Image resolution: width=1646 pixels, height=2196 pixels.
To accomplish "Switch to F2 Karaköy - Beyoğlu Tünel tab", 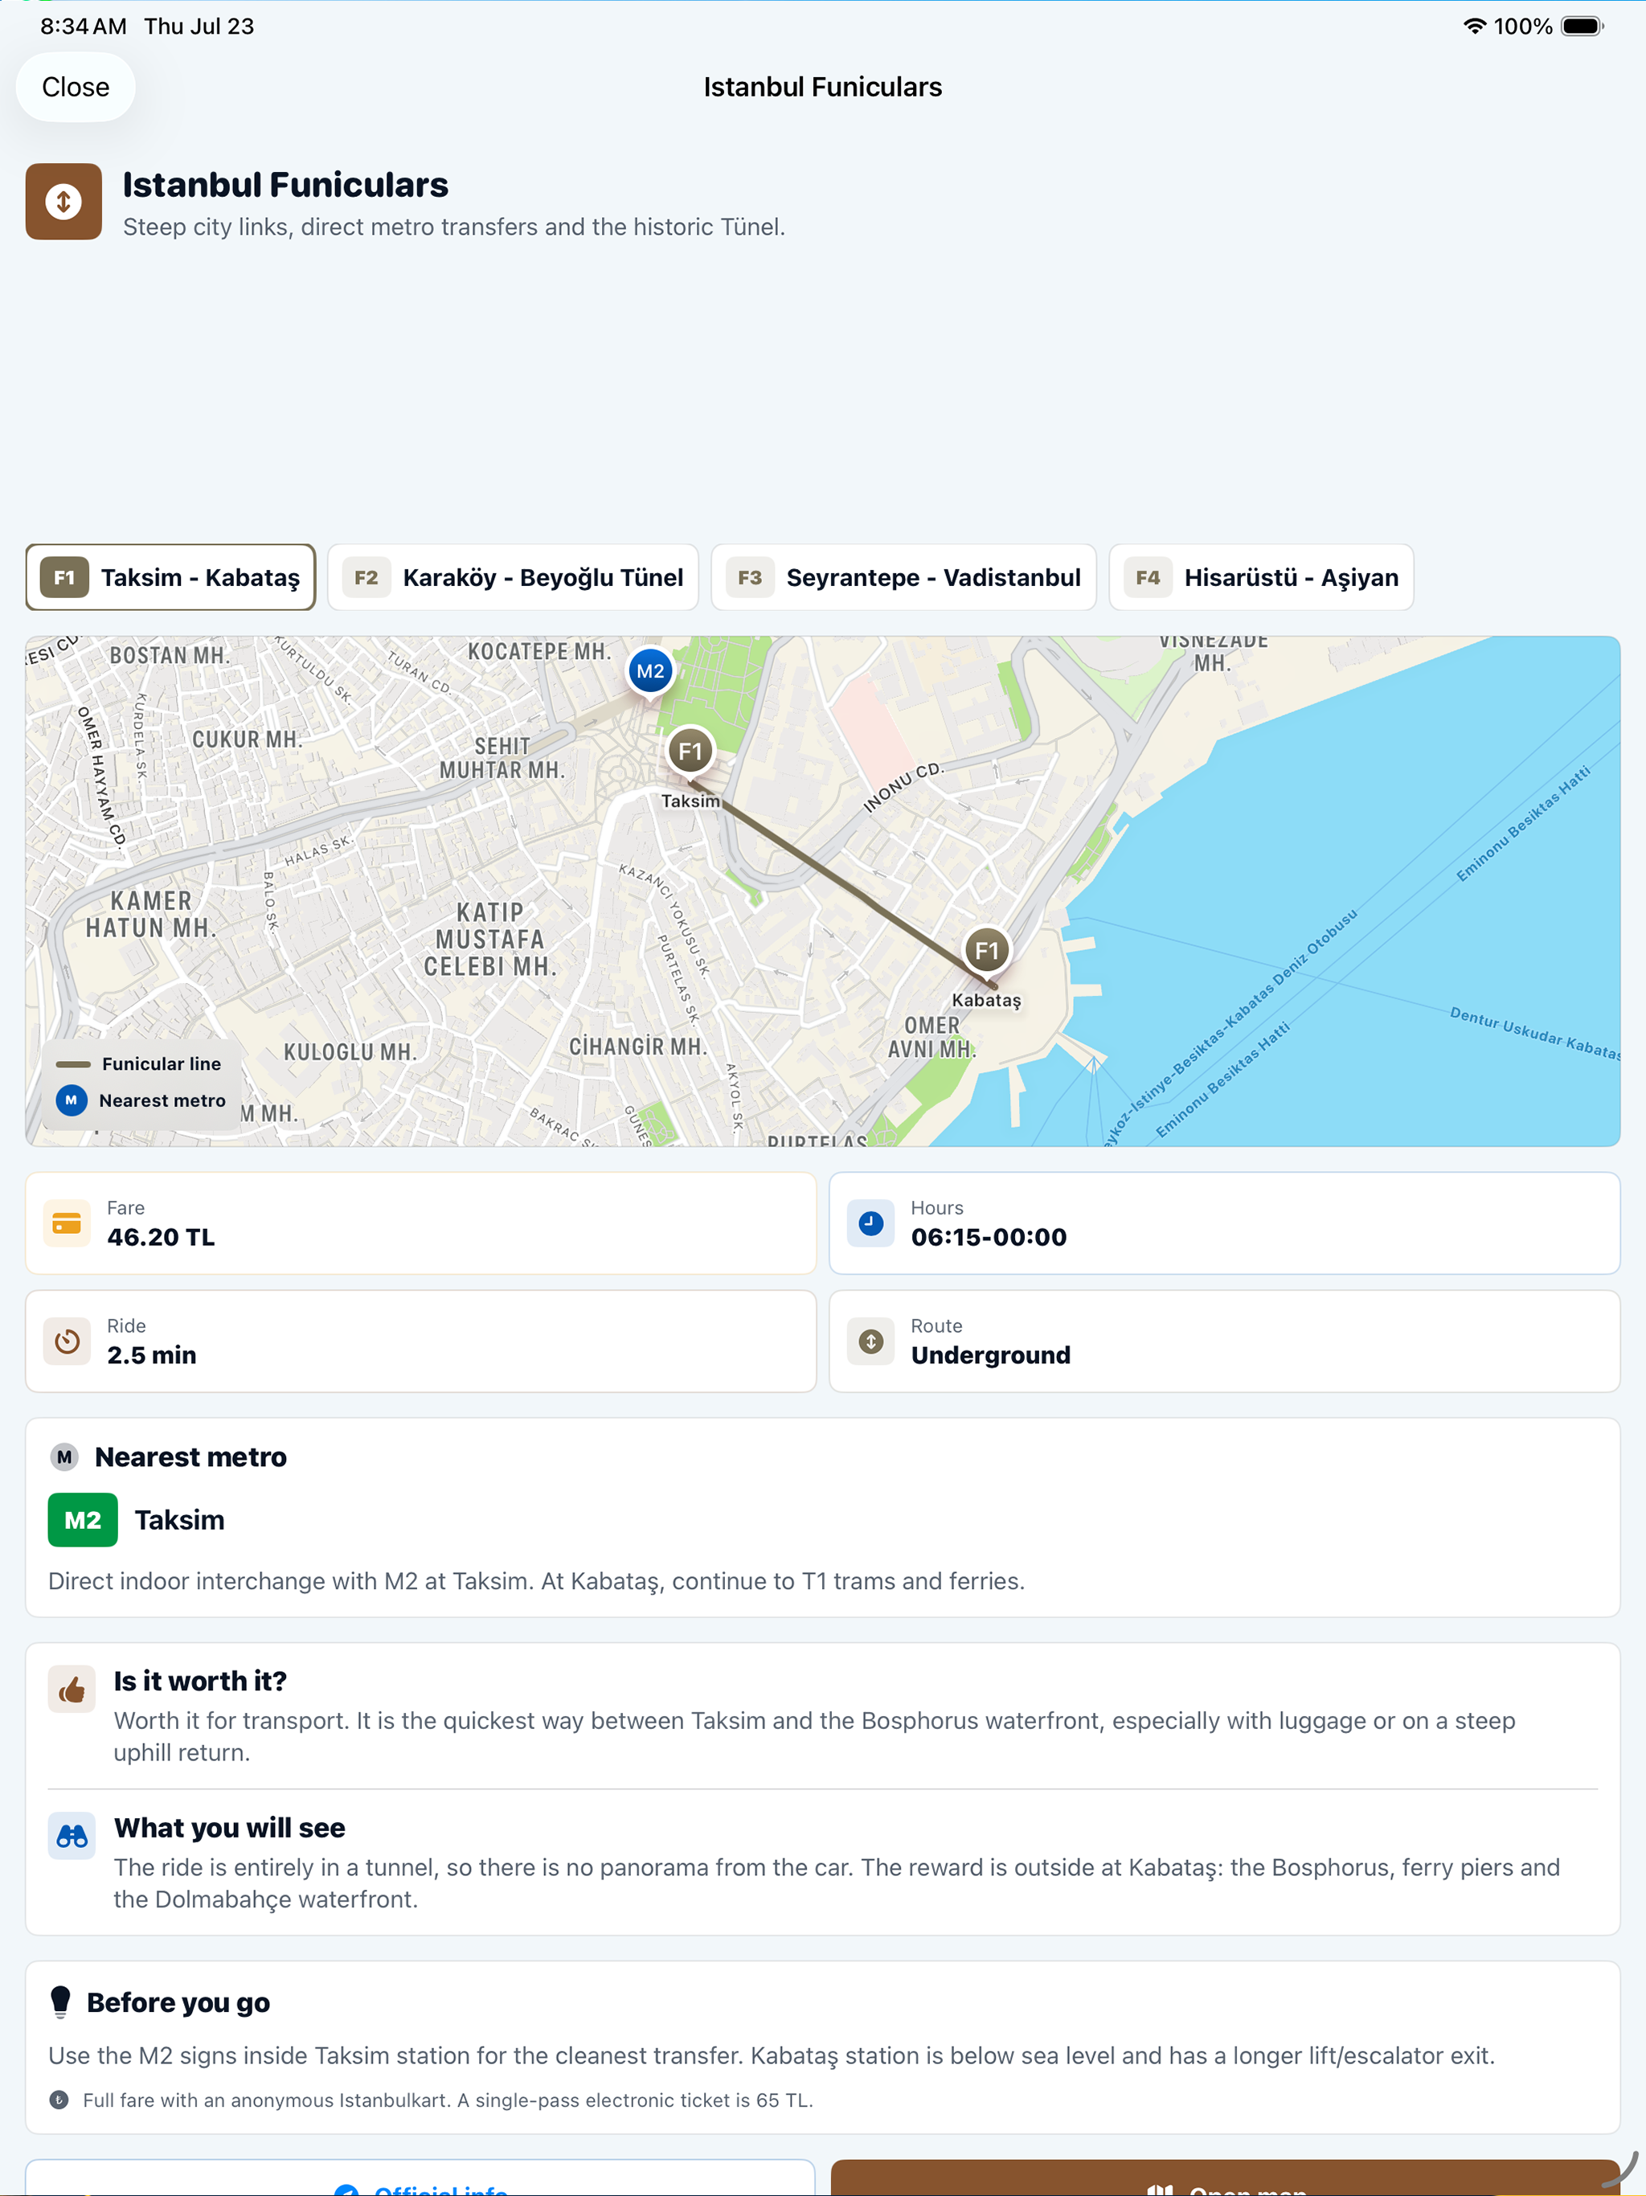I will pos(514,578).
